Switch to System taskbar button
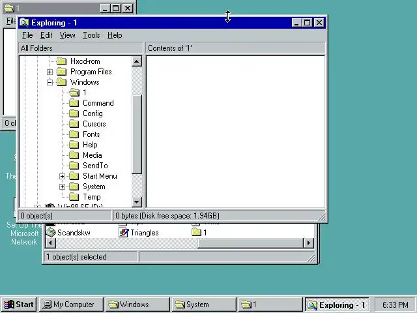The image size is (417, 313). pyautogui.click(x=204, y=305)
